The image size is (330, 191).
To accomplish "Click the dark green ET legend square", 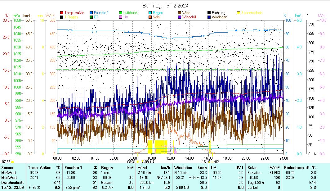I will coord(91,17).
